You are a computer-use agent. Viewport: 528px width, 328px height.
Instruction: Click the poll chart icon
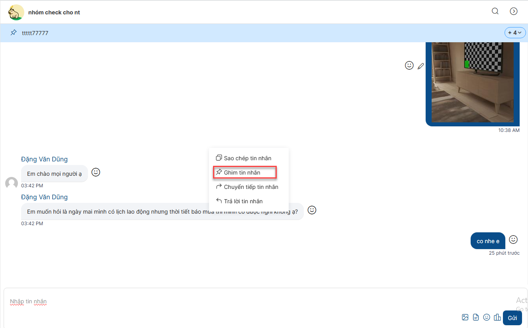(497, 317)
